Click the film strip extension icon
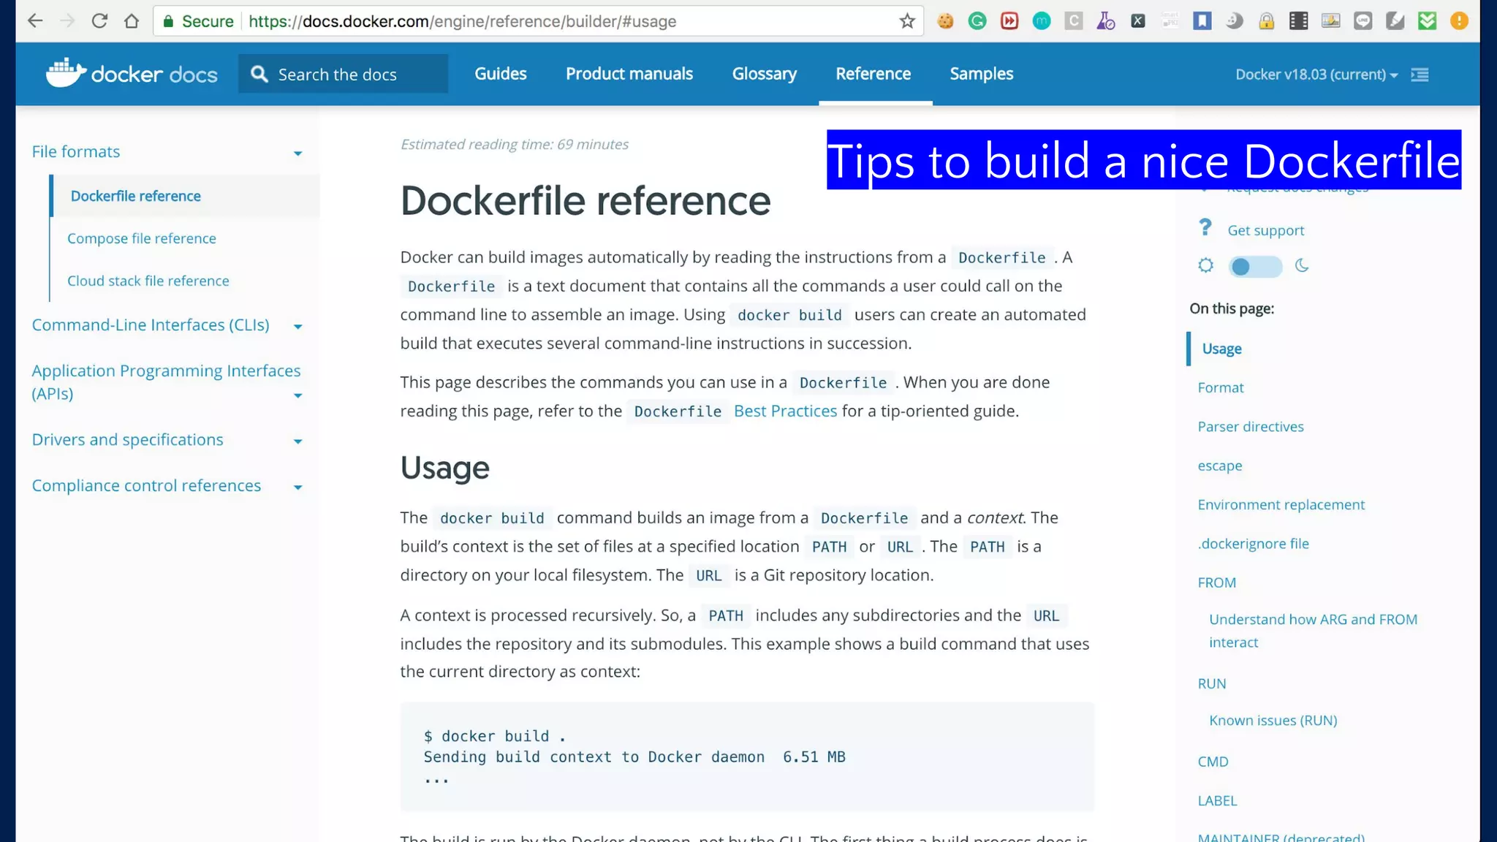 point(1299,21)
